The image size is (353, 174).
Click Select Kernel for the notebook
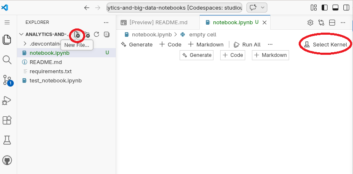[325, 44]
